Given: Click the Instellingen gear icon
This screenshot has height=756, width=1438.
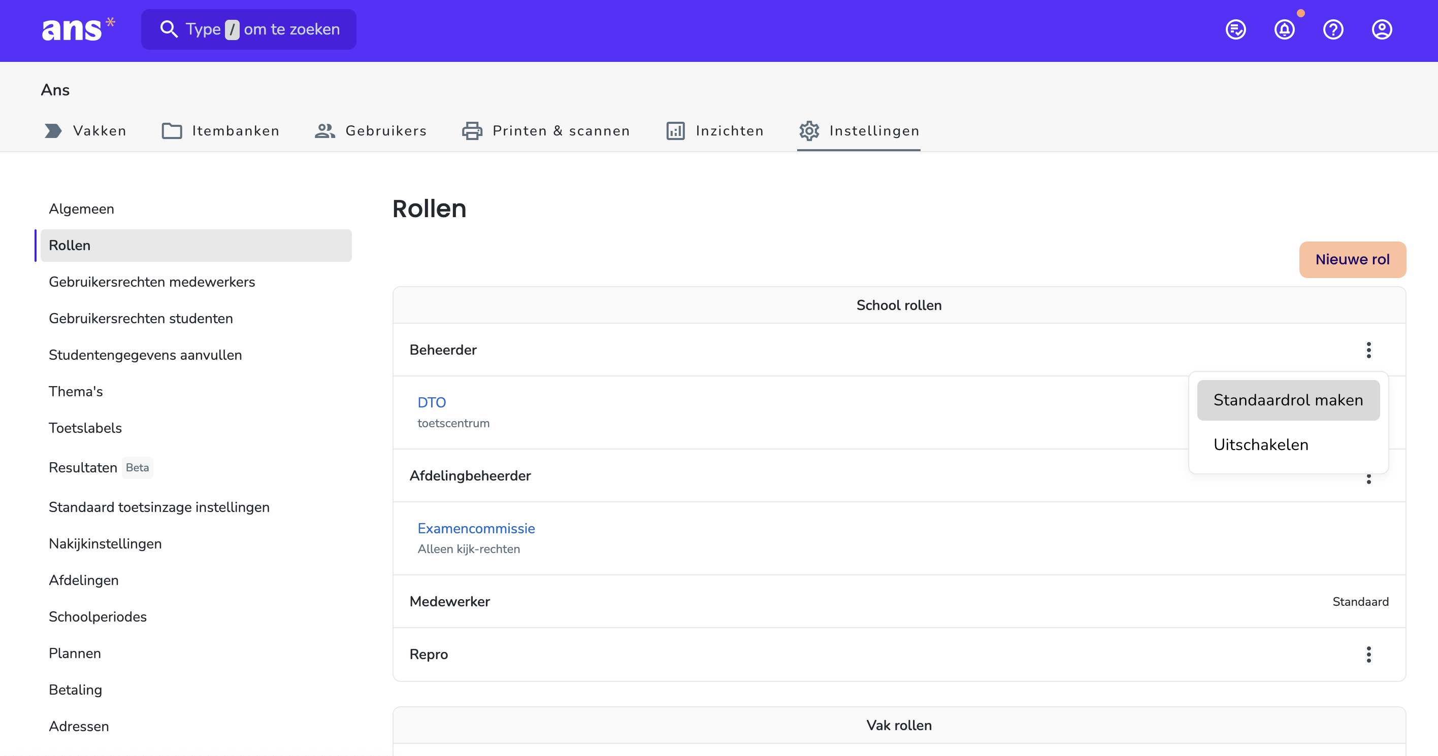Looking at the screenshot, I should [x=809, y=130].
